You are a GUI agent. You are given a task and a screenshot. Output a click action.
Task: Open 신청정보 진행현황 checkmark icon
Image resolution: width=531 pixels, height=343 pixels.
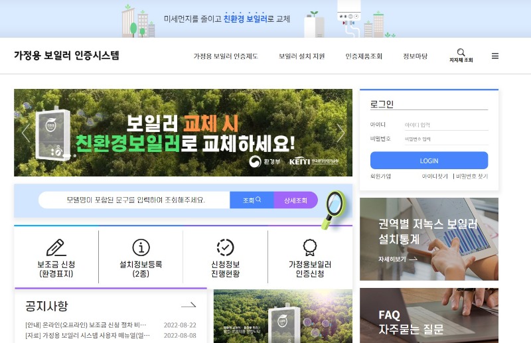[225, 247]
